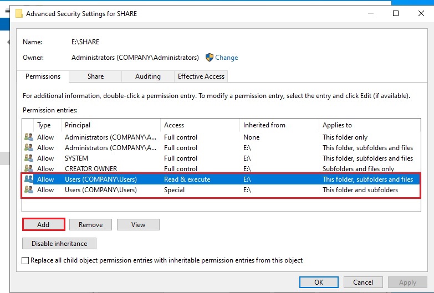434x293 pixels.
Task: Click the folder icon in title bar
Action: 19,14
